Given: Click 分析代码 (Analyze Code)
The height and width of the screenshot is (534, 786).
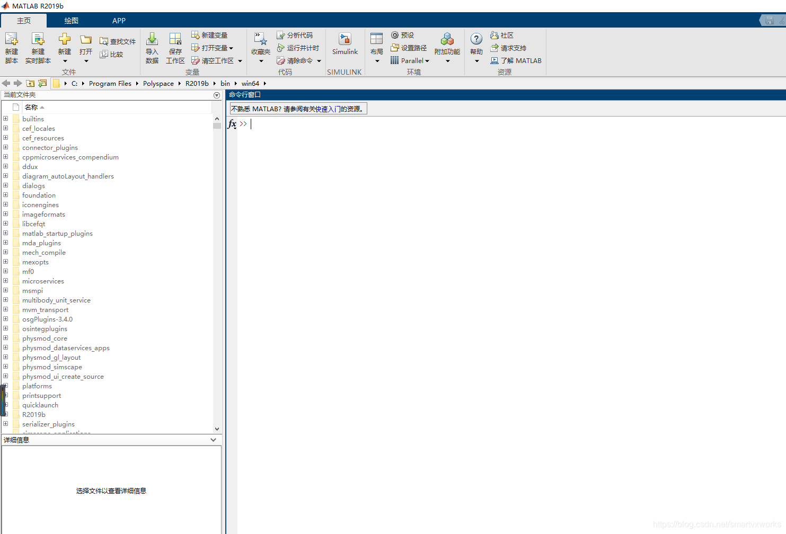Looking at the screenshot, I should 295,35.
